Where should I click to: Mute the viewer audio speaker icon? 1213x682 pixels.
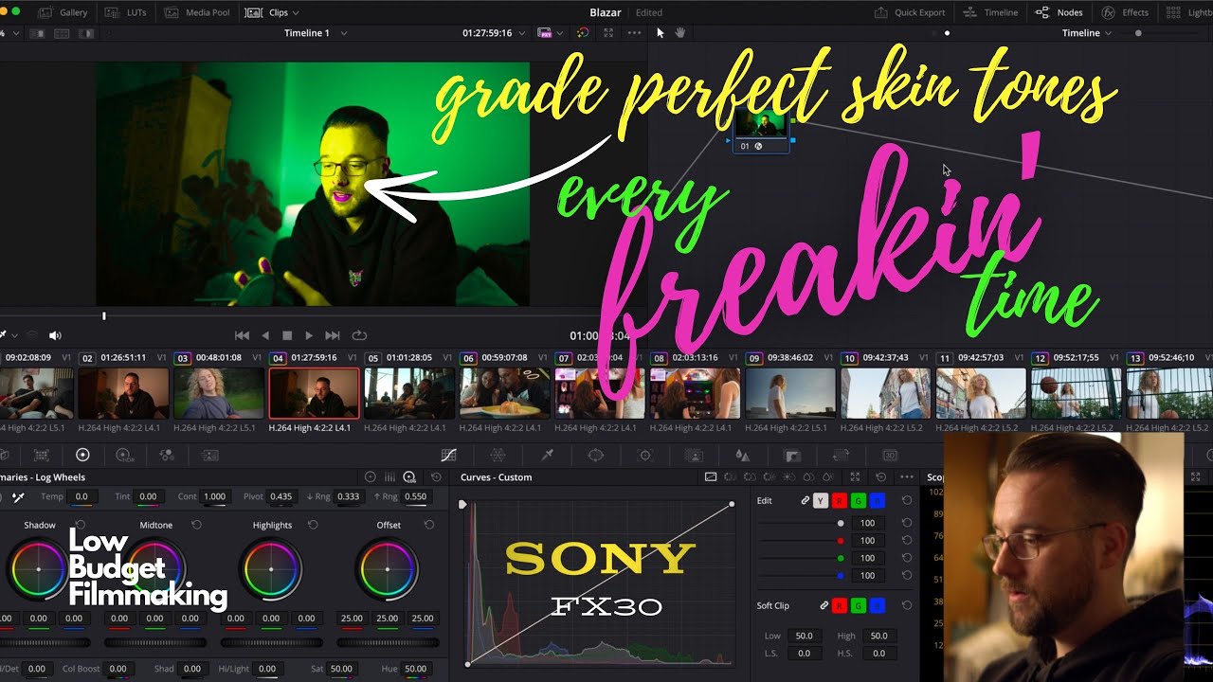tap(55, 335)
